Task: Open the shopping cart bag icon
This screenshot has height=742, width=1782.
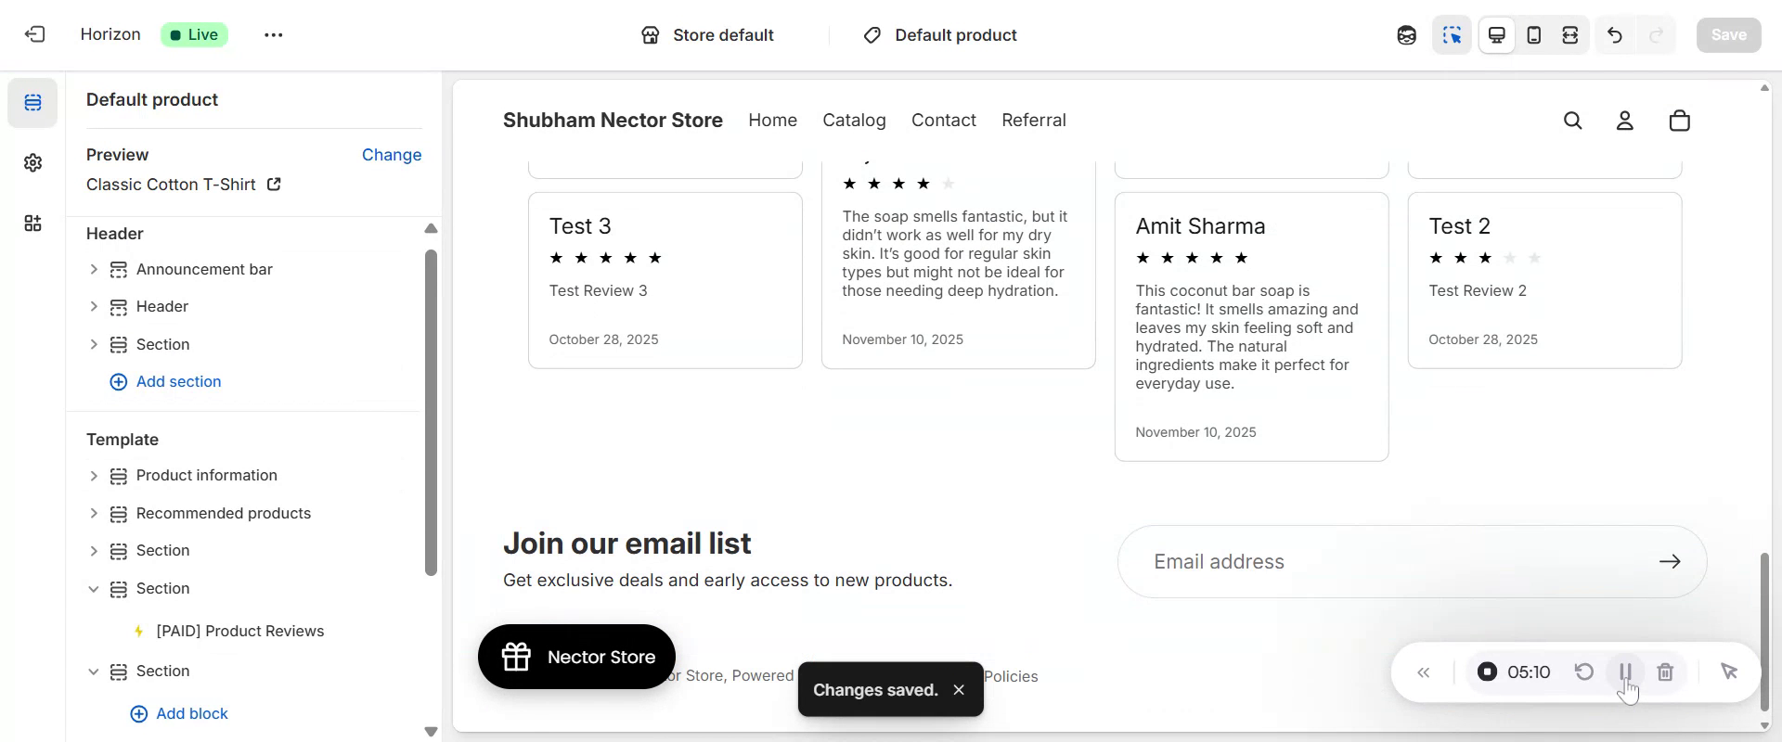Action: click(x=1679, y=121)
